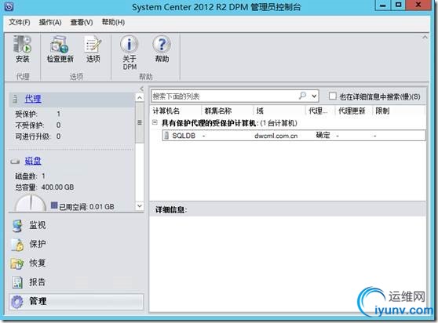Screen dimensions: 438x323
Task: Click the left pane scrollbar thumb
Action: point(140,123)
